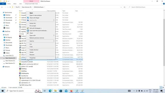The image size is (165, 93).
Task: Select pycharm-community-2021.2.2 file
Action: (30, 64)
